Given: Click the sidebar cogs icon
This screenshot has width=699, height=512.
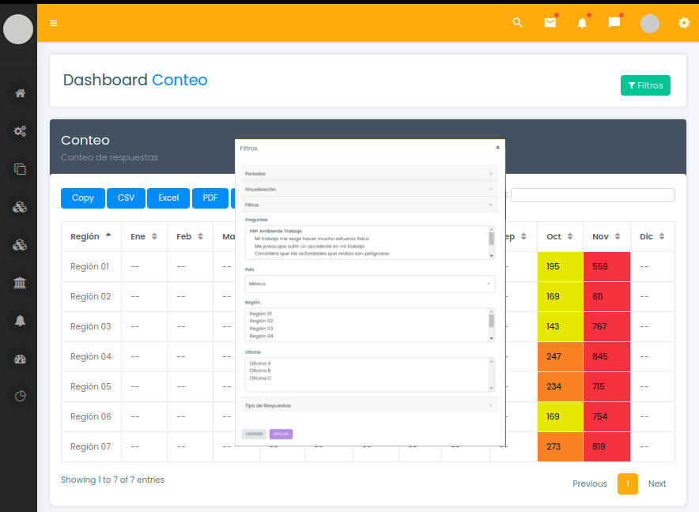Looking at the screenshot, I should click(21, 131).
